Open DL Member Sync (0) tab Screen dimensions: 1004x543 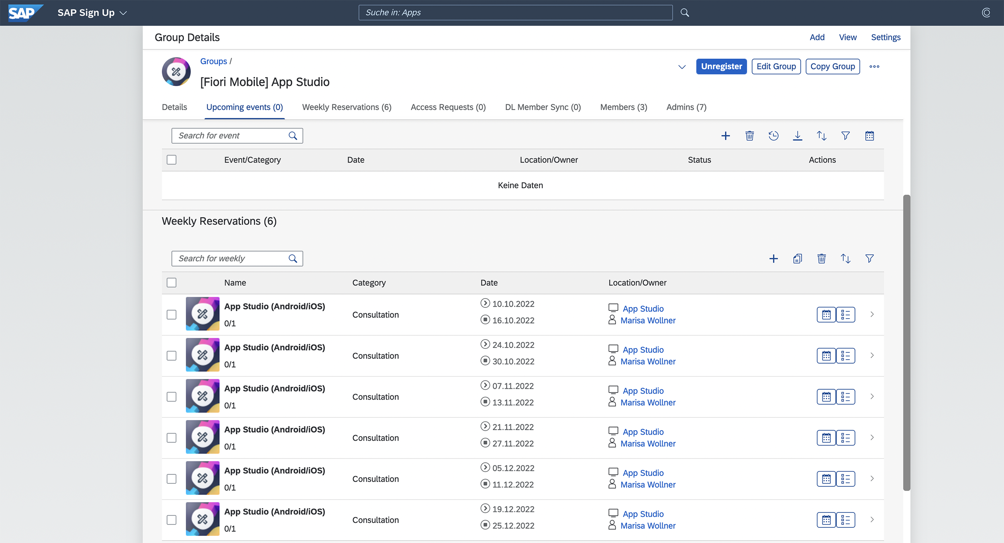[x=543, y=107]
